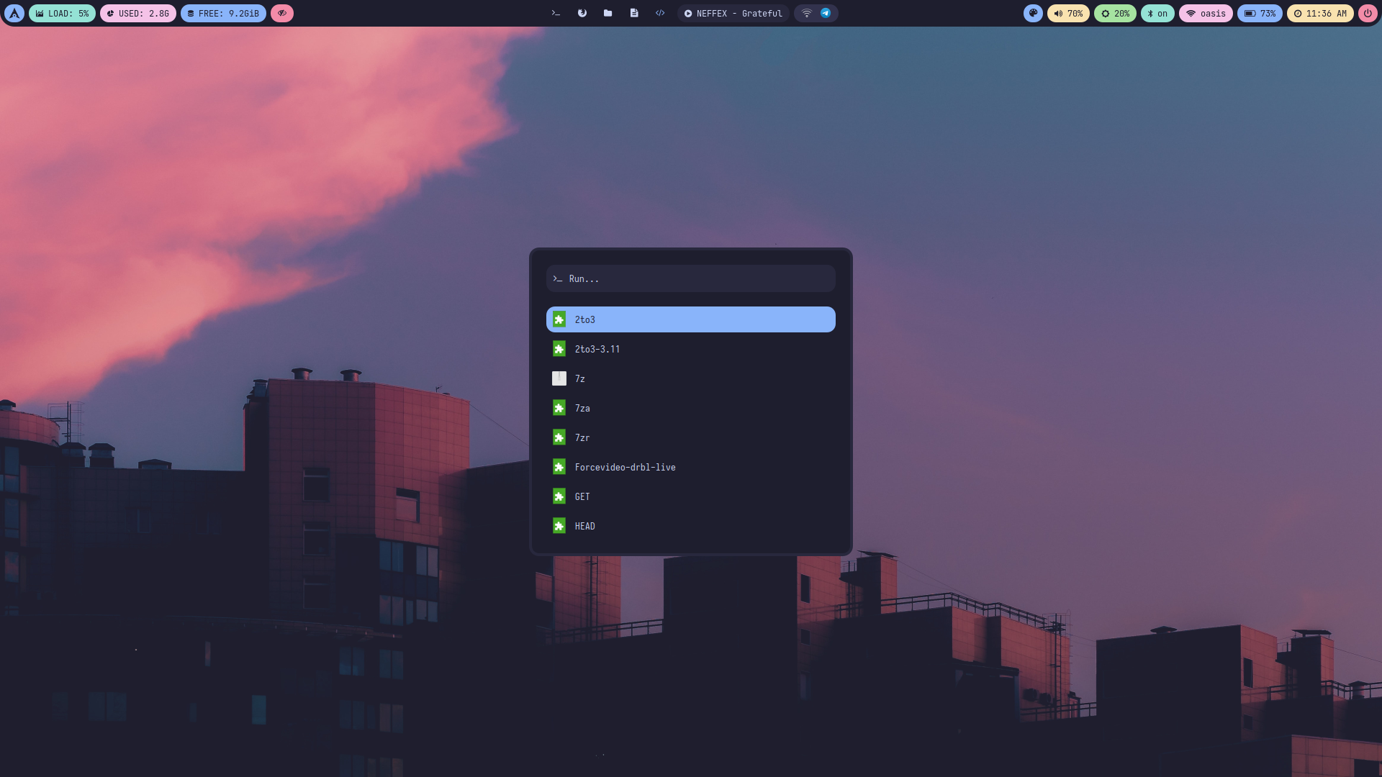The width and height of the screenshot is (1382, 777).
Task: Click the 20% brightness indicator
Action: coord(1115,13)
